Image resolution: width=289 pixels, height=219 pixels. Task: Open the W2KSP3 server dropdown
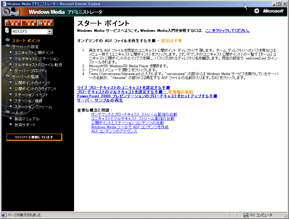click(49, 32)
